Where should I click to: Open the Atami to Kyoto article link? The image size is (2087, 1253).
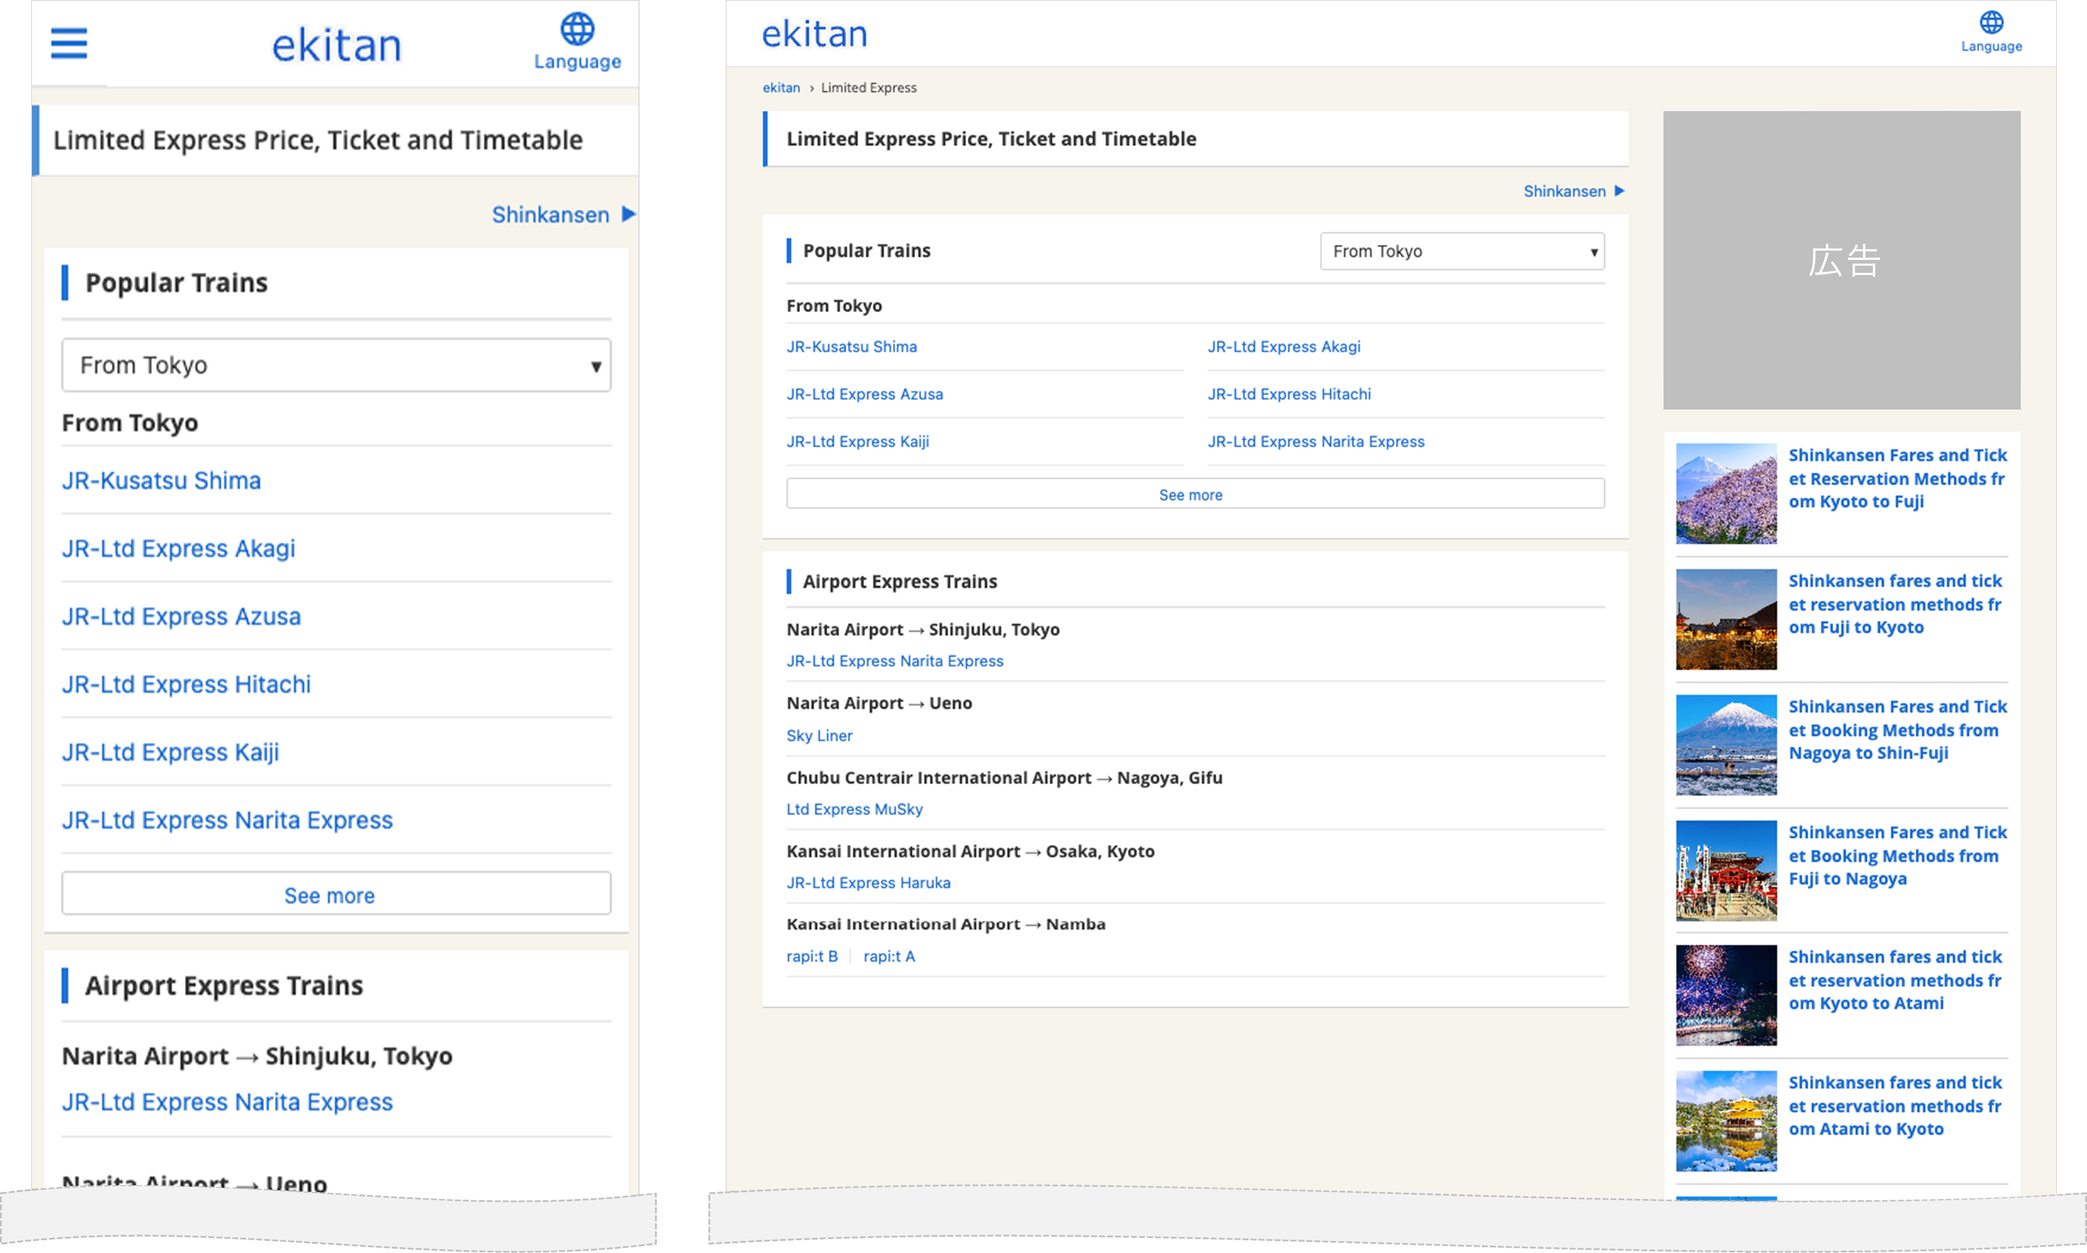[x=1894, y=1105]
